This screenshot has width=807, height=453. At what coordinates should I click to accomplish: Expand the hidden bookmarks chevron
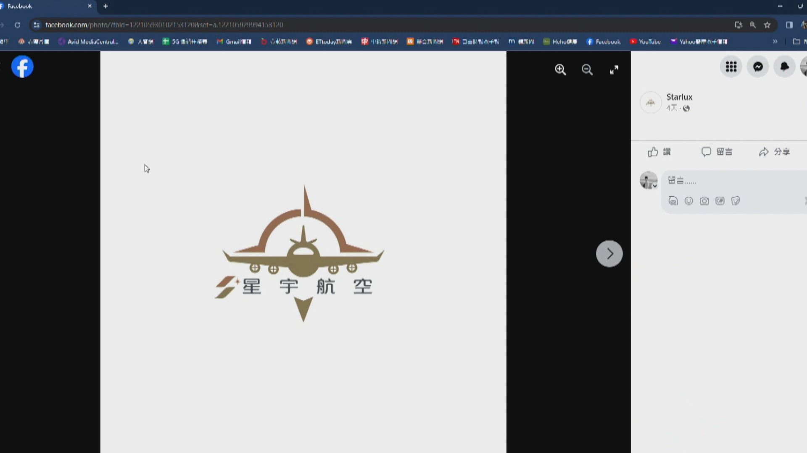coord(775,42)
